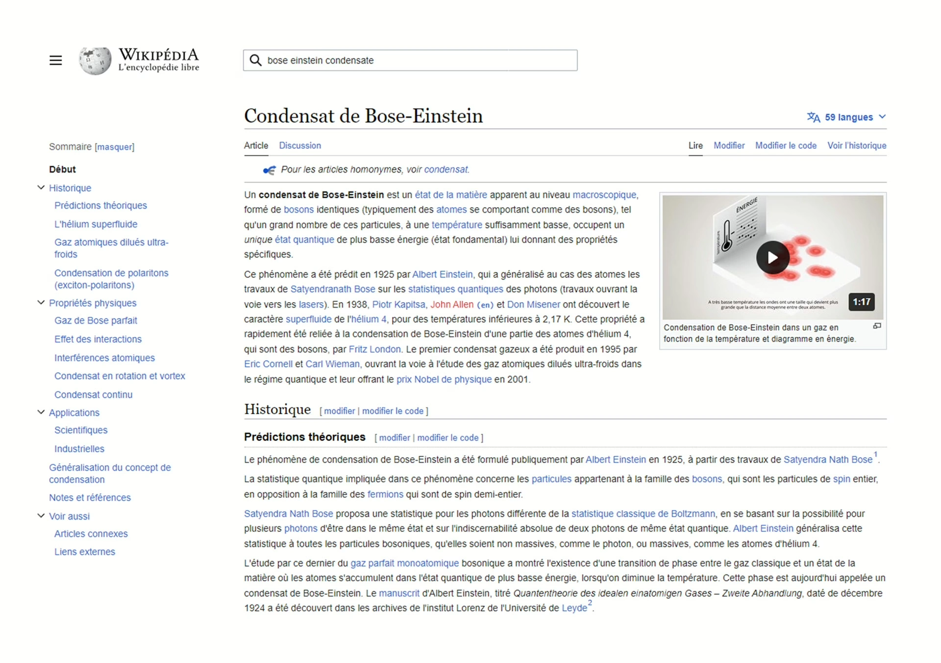
Task: Open the hamburger main menu
Action: pyautogui.click(x=55, y=60)
